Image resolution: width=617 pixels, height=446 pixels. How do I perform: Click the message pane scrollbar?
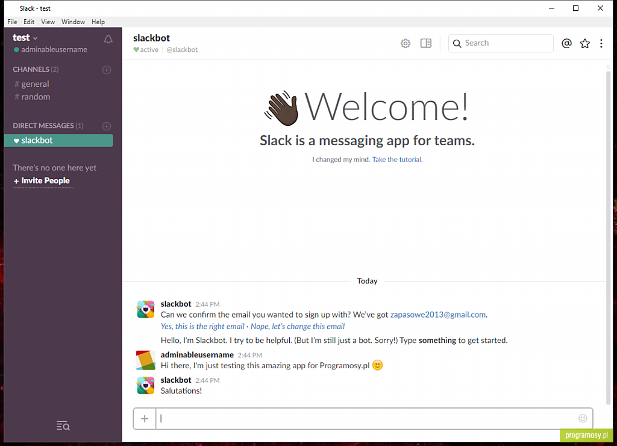coord(609,236)
